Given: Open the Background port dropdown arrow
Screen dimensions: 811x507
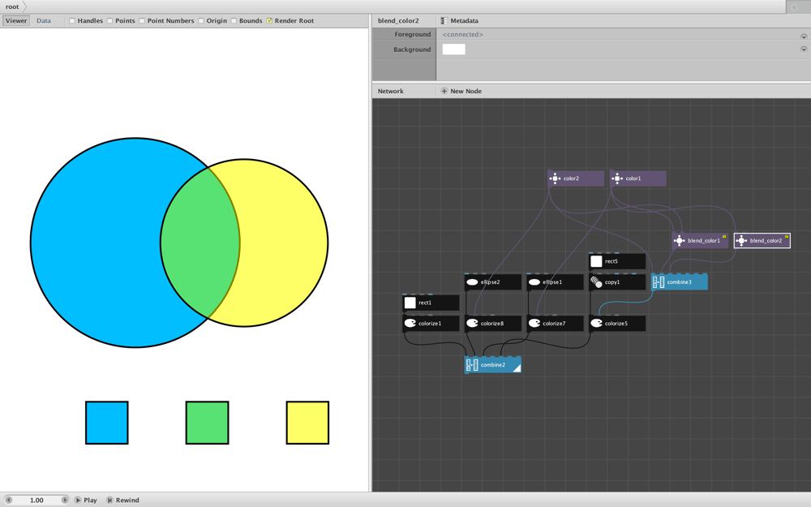Looking at the screenshot, I should click(x=804, y=49).
